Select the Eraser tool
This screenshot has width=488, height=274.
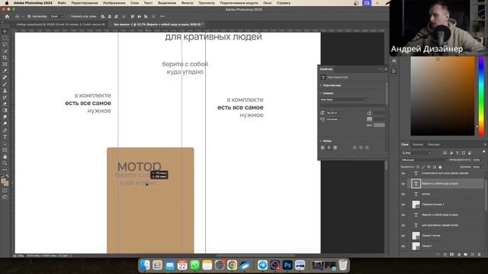[x=5, y=104]
